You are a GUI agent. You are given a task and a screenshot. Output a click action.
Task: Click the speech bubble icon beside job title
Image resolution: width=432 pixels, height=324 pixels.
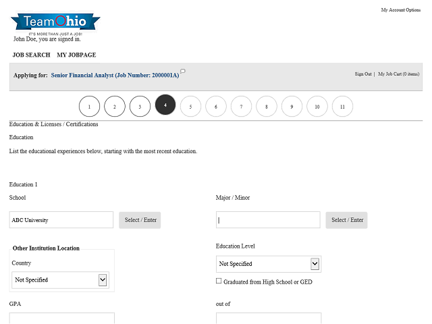183,72
